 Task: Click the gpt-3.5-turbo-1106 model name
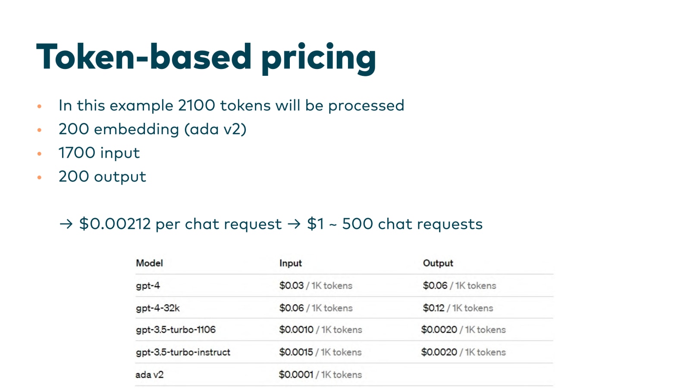pyautogui.click(x=176, y=330)
